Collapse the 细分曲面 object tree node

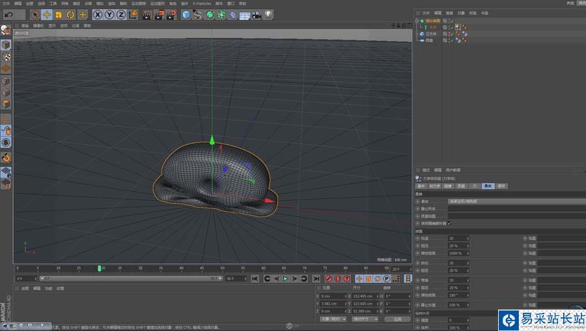tap(417, 21)
